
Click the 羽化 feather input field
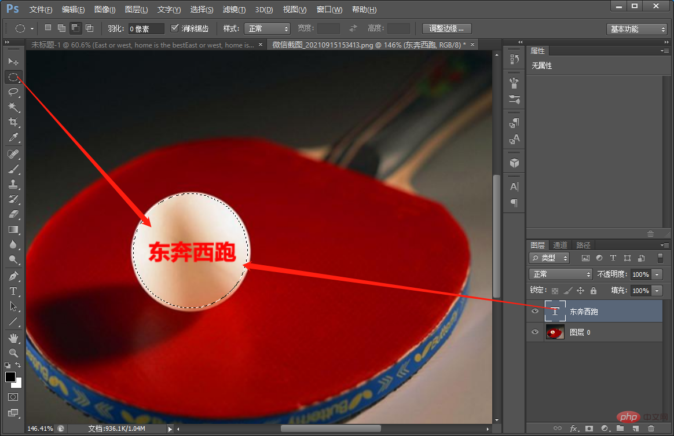pyautogui.click(x=146, y=28)
